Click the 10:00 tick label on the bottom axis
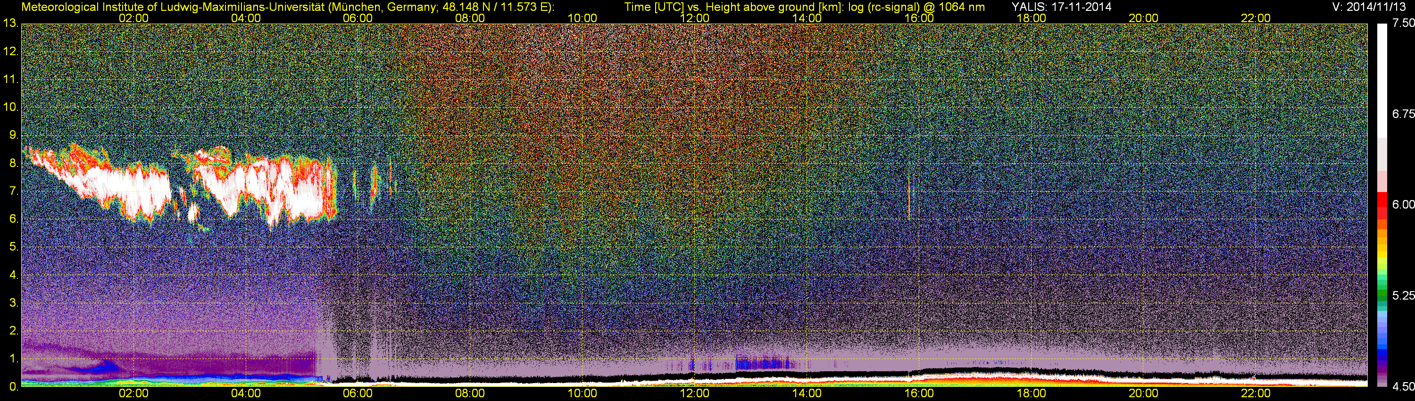The height and width of the screenshot is (401, 1415). 582,394
